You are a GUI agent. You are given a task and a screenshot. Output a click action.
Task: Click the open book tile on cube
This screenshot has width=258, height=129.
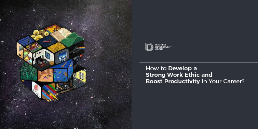click(60, 35)
